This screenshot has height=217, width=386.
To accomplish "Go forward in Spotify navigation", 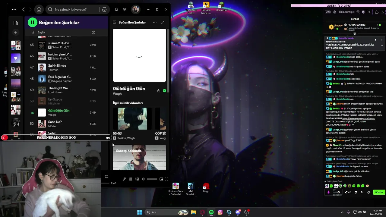I will point(30,10).
